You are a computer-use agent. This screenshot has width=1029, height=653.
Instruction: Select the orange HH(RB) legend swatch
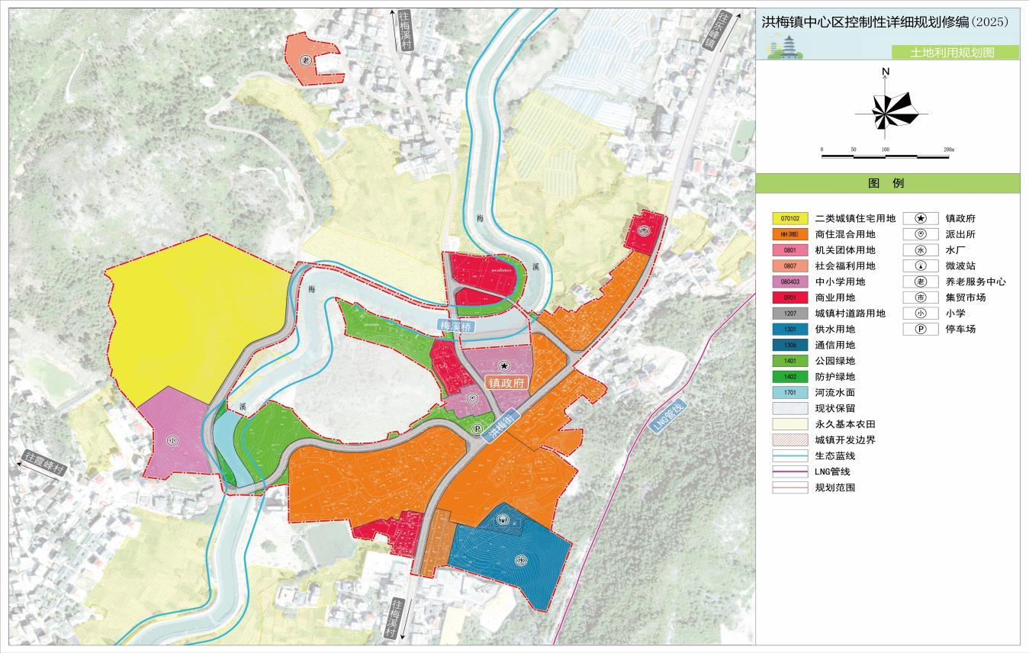pos(789,234)
